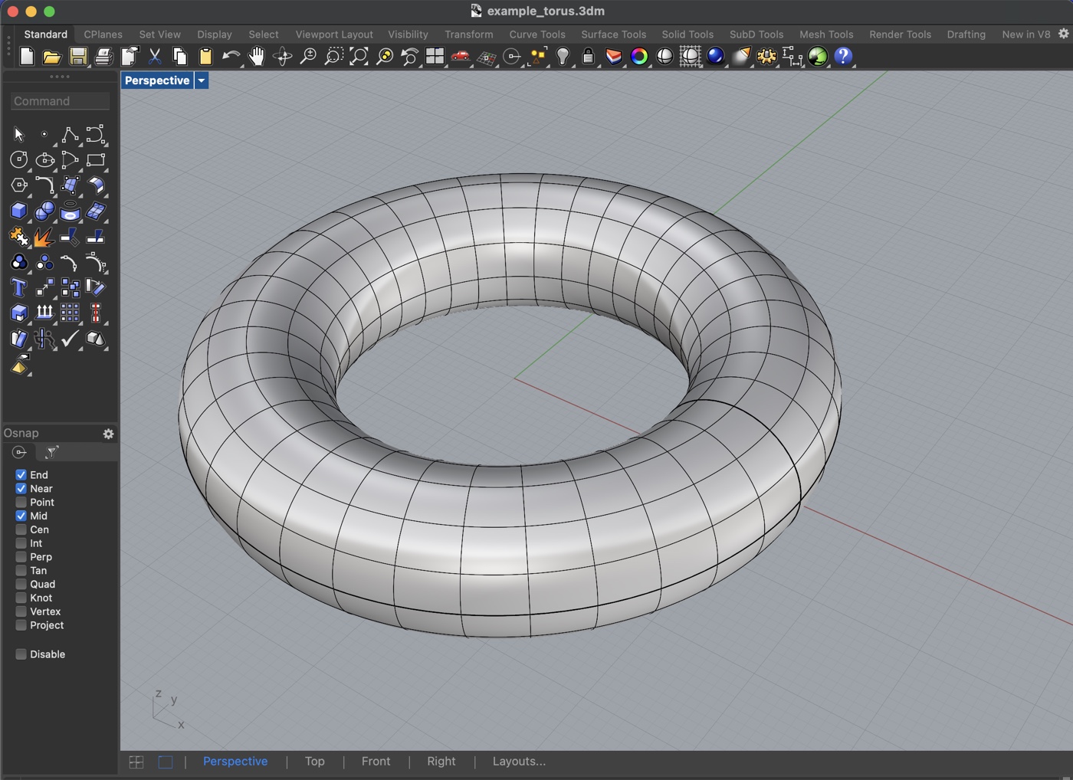Switch to the CPlanes toolbar tab
This screenshot has height=780, width=1073.
pyautogui.click(x=103, y=34)
